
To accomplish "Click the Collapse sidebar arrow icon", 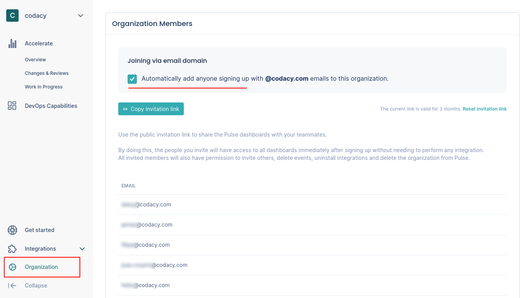I will click(x=12, y=286).
